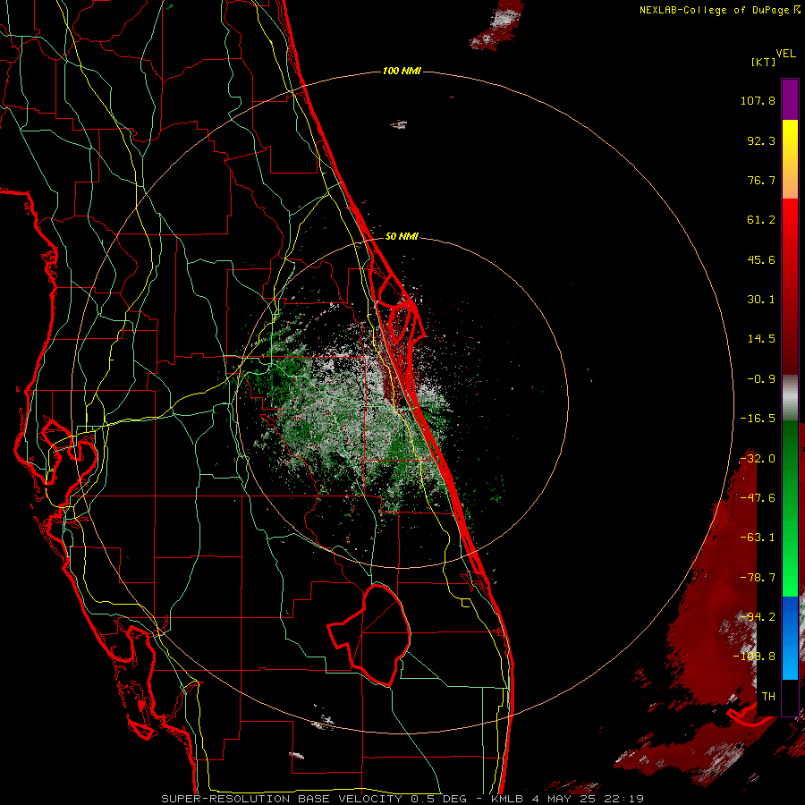Click the -109.8 scale value
This screenshot has height=805, width=805.
click(x=755, y=657)
